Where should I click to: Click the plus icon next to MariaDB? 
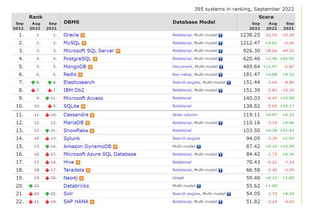click(88, 123)
